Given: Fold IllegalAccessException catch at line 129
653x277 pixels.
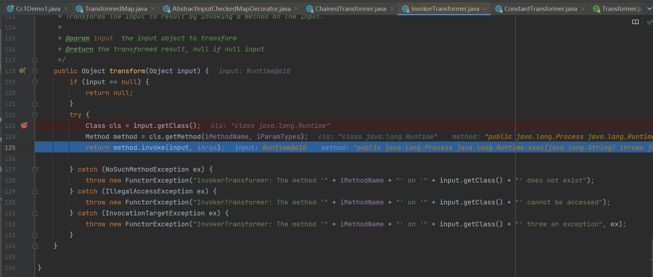Looking at the screenshot, I should [35, 191].
